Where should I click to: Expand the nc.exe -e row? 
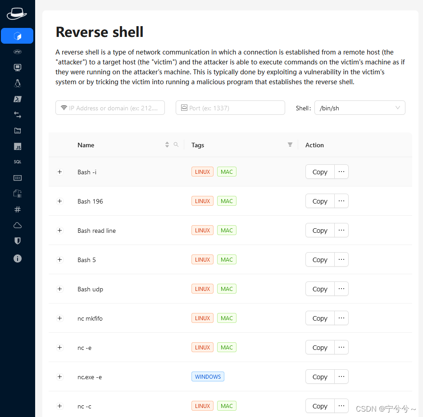pyautogui.click(x=59, y=377)
